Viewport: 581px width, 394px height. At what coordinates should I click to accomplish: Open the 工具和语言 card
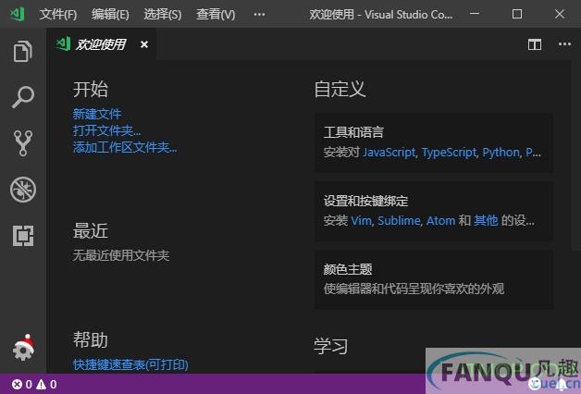click(x=434, y=142)
